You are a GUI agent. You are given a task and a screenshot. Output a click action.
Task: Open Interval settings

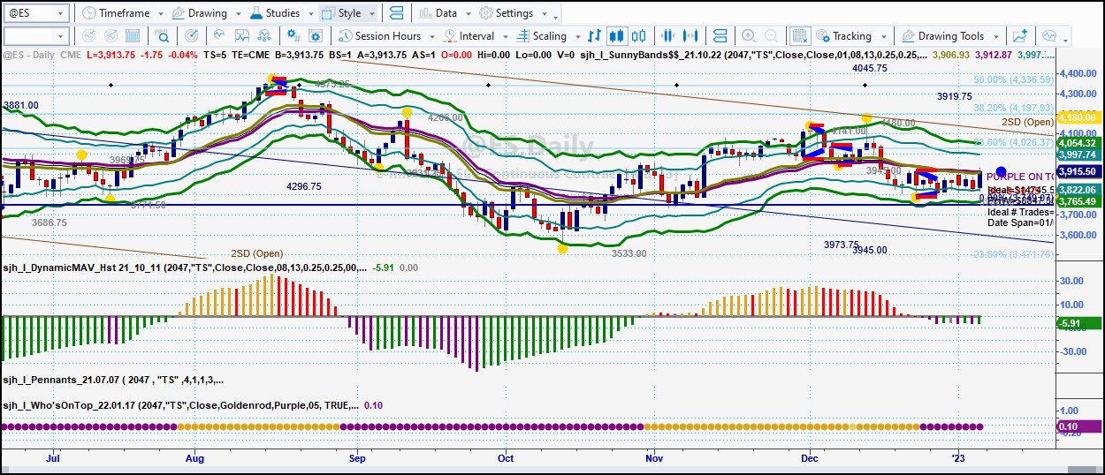point(469,36)
